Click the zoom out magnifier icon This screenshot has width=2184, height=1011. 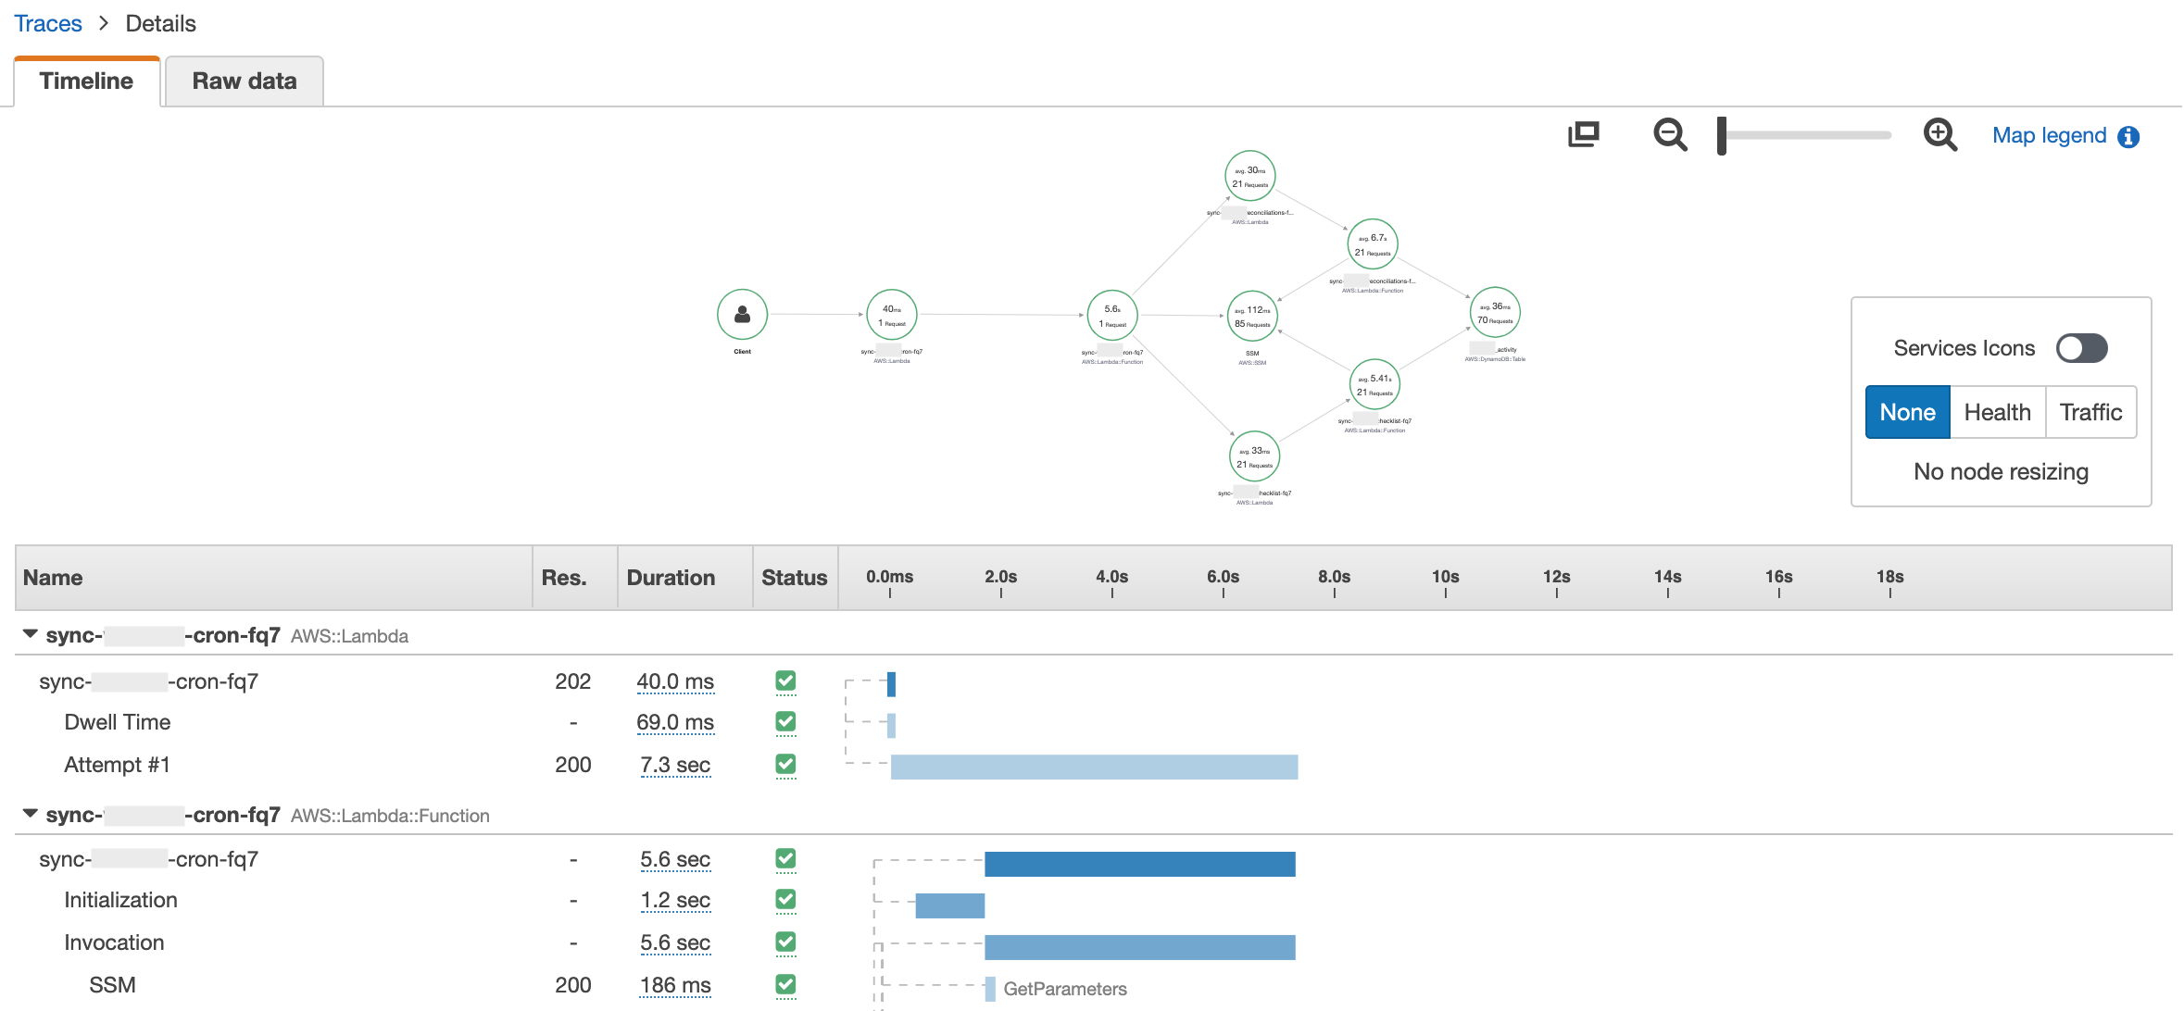click(x=1670, y=135)
